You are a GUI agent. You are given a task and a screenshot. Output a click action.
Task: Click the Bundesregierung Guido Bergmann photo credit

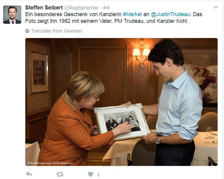50,163
